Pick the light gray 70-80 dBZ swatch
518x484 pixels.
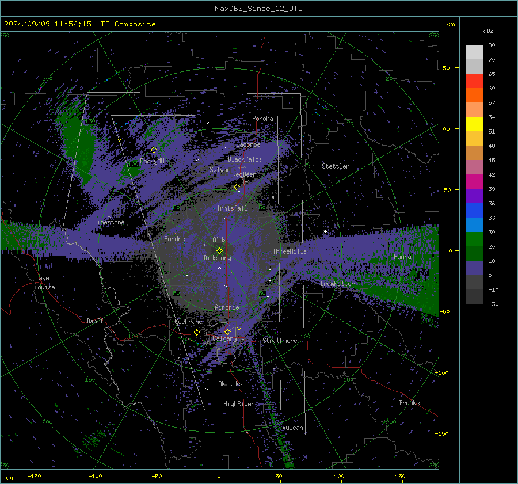click(x=474, y=52)
